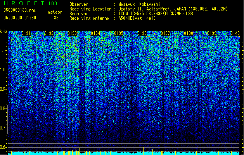Image resolution: width=244 pixels, height=155 pixels.
Task: Click the 0.6 kHz axis tick label
Action: coord(3,147)
